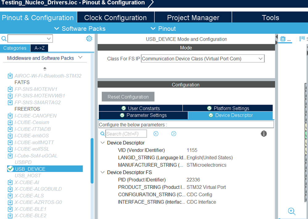Select the Pinout & Configuration tab
308x219 pixels.
tap(38, 18)
